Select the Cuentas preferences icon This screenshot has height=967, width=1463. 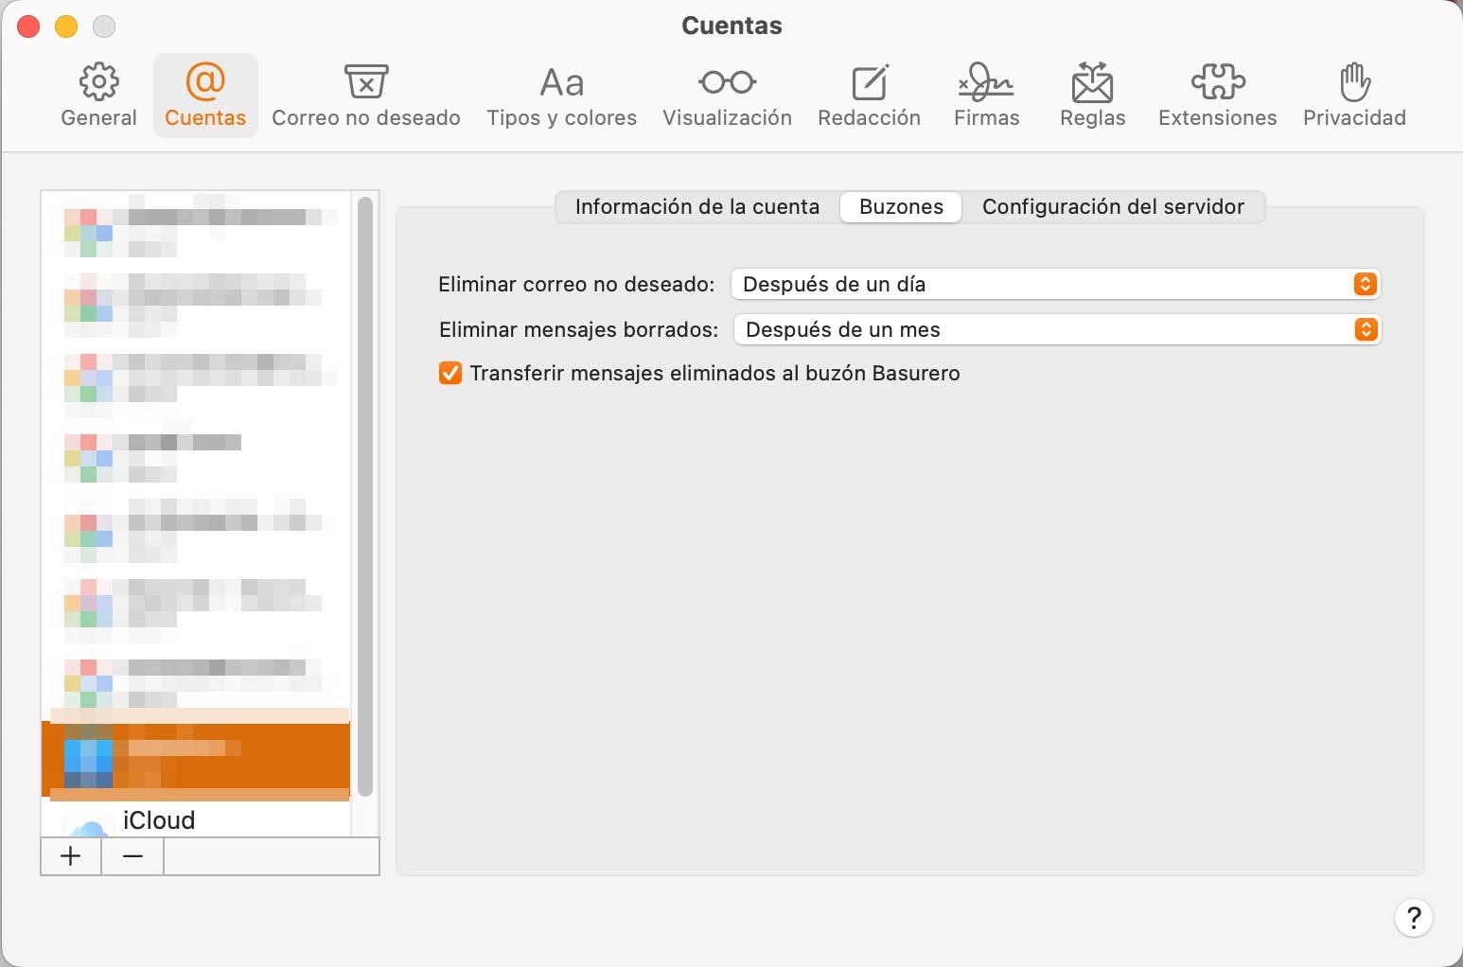click(205, 93)
